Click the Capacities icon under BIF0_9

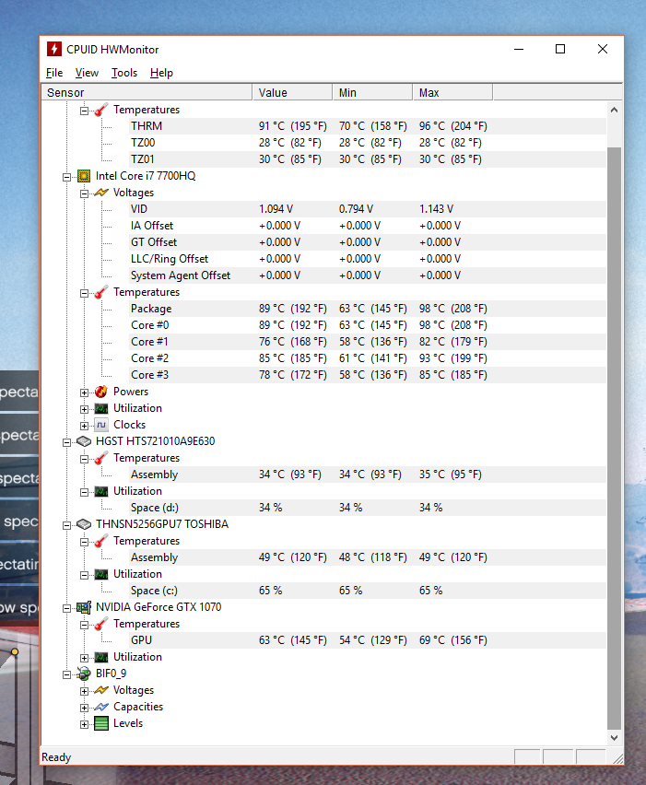[x=101, y=707]
